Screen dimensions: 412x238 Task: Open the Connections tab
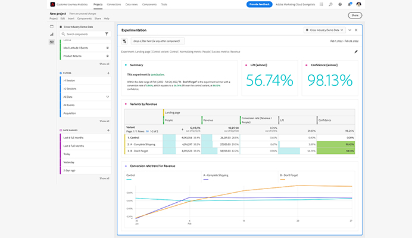[x=114, y=5]
